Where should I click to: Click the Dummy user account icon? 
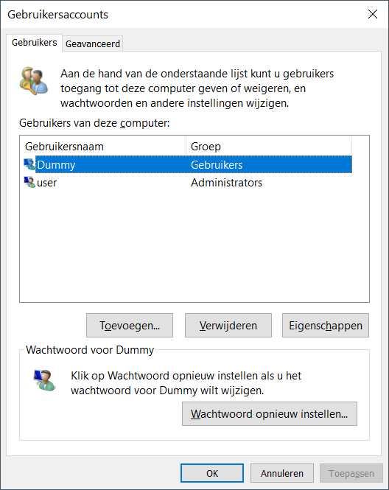click(29, 164)
